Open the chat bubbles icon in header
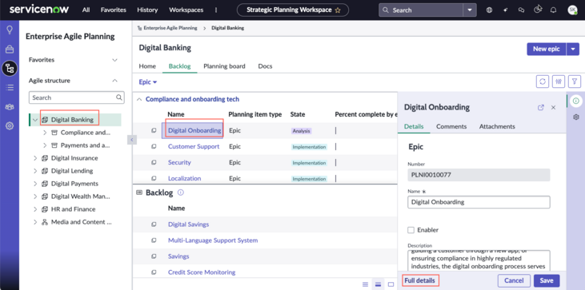This screenshot has height=290, width=585. [x=521, y=10]
